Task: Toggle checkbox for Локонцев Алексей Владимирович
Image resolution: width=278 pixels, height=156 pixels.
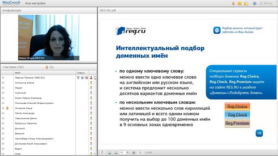Action: (x=3, y=103)
